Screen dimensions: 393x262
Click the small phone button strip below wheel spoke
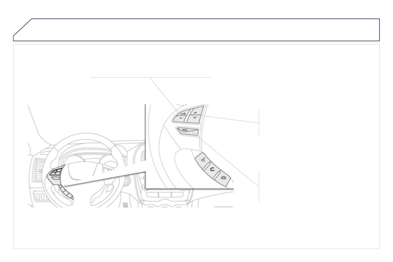66,192
